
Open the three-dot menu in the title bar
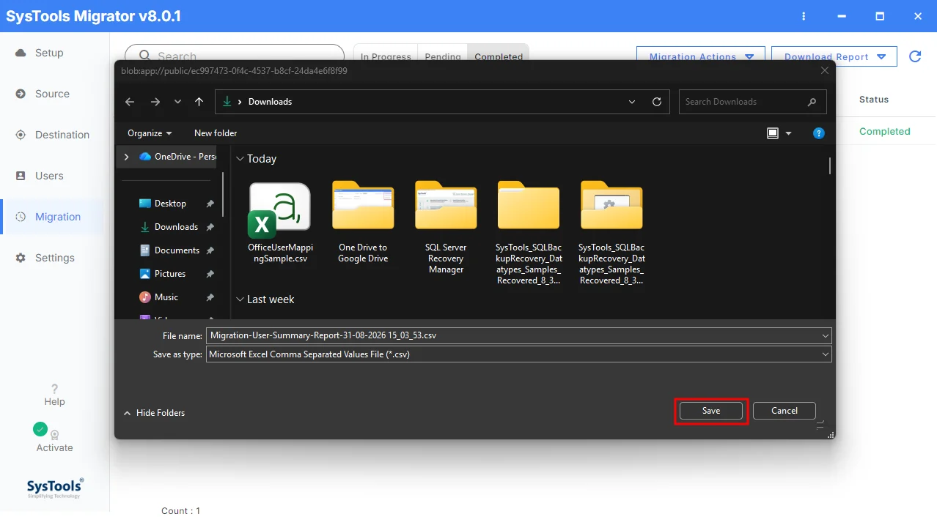pyautogui.click(x=804, y=16)
